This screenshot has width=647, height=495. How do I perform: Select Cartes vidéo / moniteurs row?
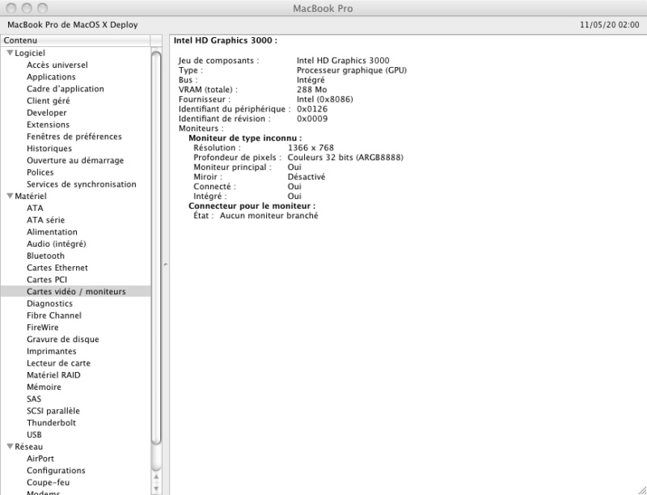pyautogui.click(x=76, y=292)
